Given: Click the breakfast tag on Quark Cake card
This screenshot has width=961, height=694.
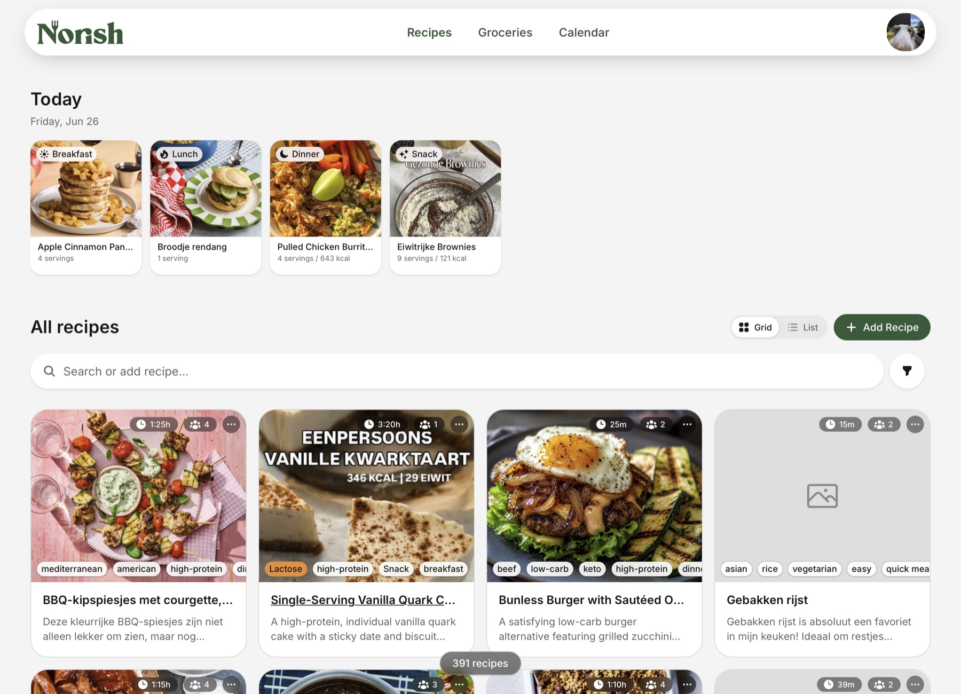Looking at the screenshot, I should pos(443,569).
